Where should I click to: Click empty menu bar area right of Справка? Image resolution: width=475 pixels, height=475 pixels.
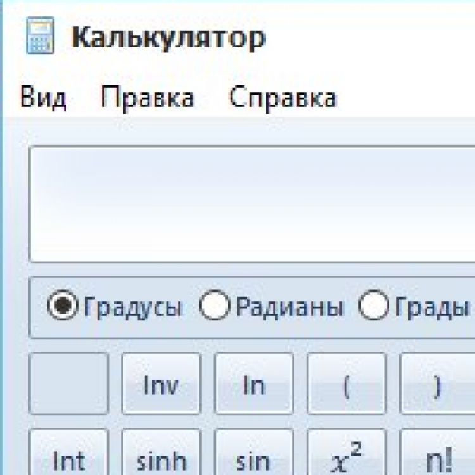click(x=405, y=98)
